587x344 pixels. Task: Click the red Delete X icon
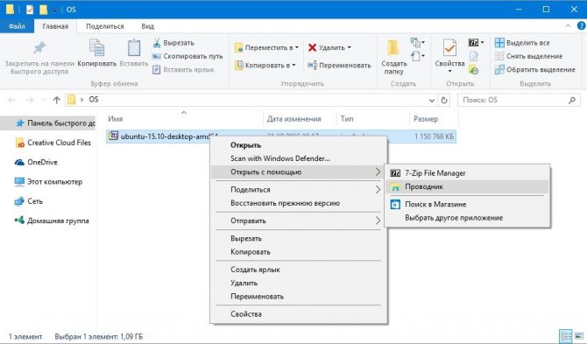click(x=312, y=47)
